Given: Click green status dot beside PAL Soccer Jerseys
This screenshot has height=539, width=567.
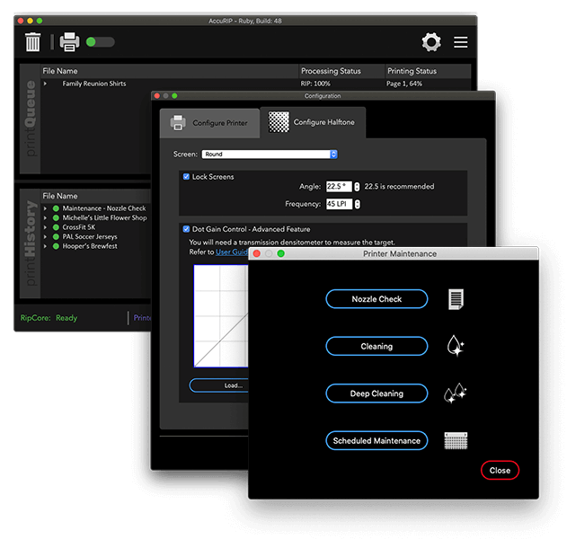Looking at the screenshot, I should point(56,237).
